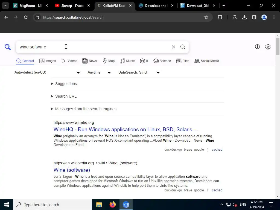Go back to previous page
280x210 pixels.
(x=6, y=17)
